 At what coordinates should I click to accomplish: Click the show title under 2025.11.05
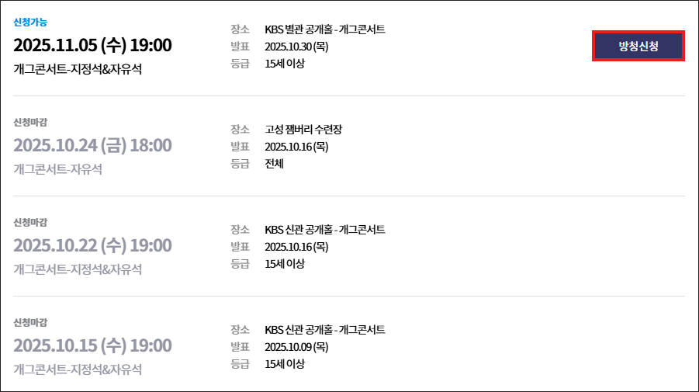point(78,69)
